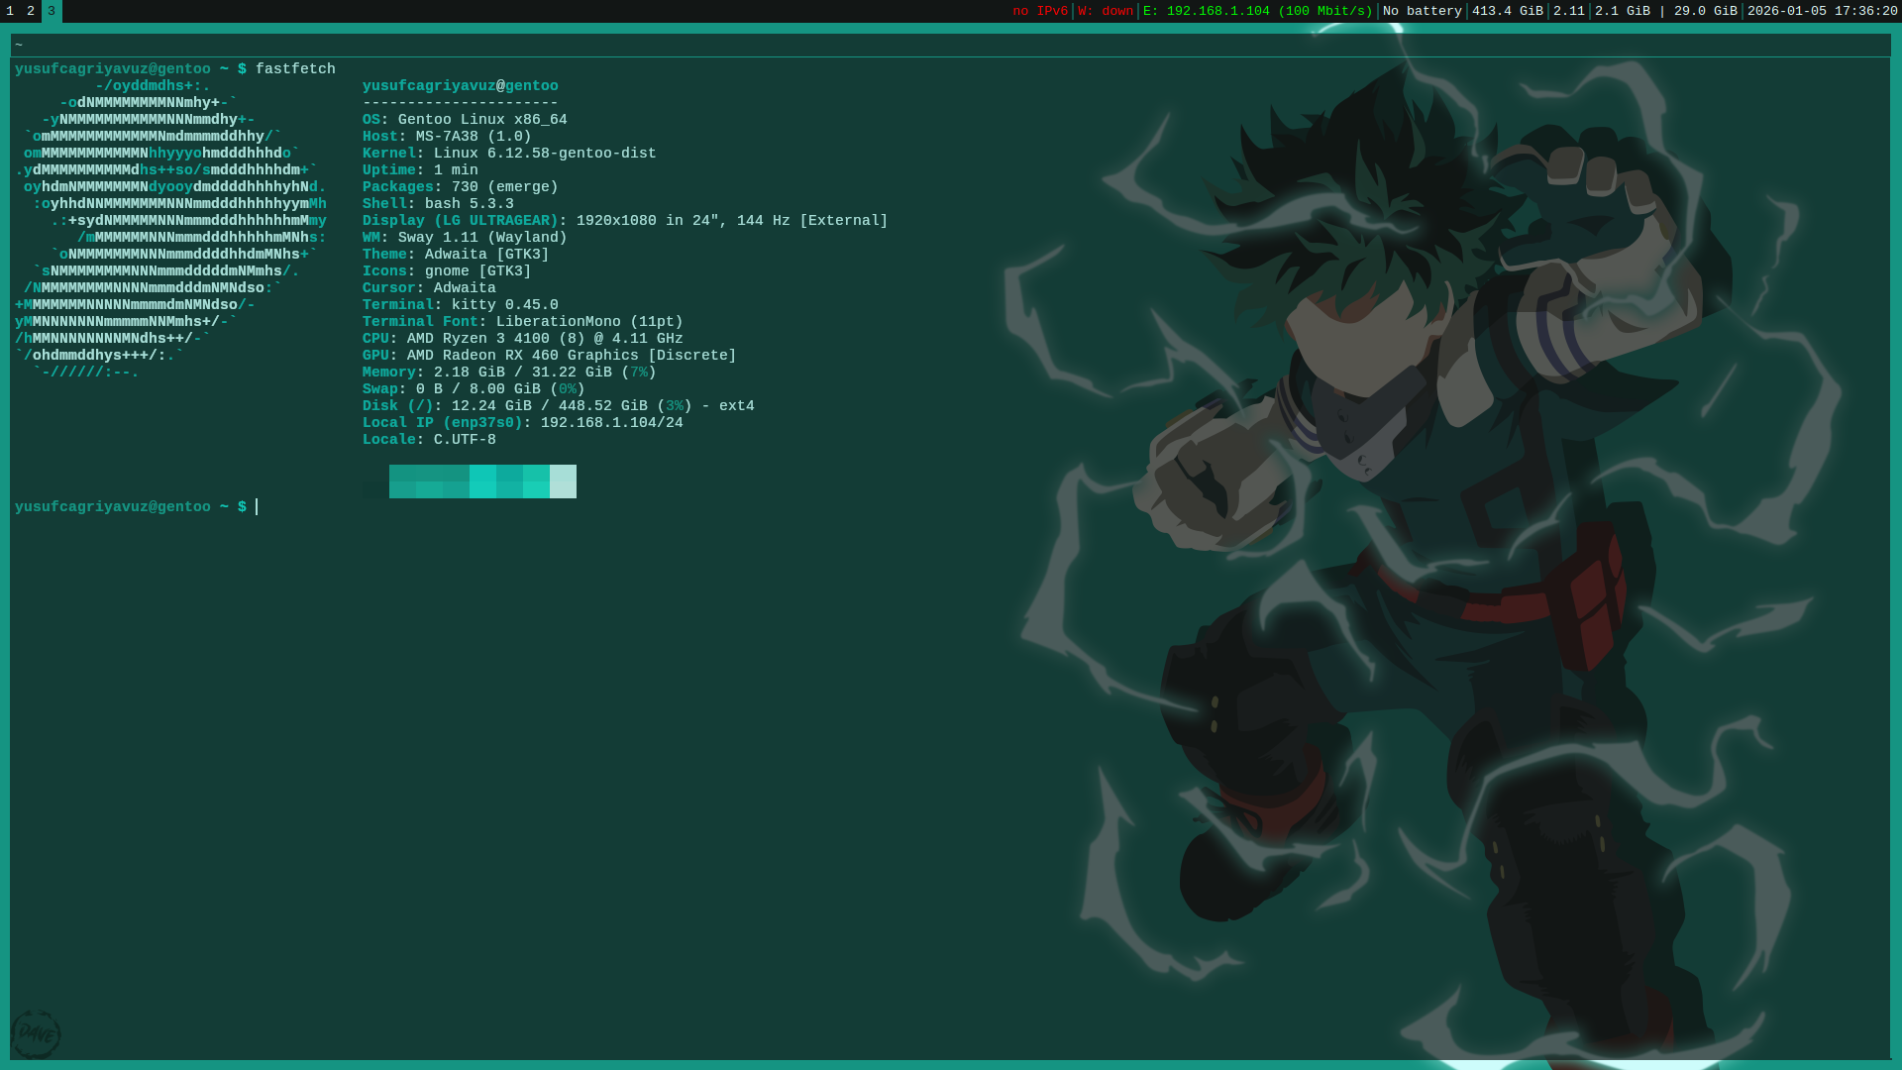Click the "No battery" status entry
The image size is (1902, 1070).
(1422, 11)
